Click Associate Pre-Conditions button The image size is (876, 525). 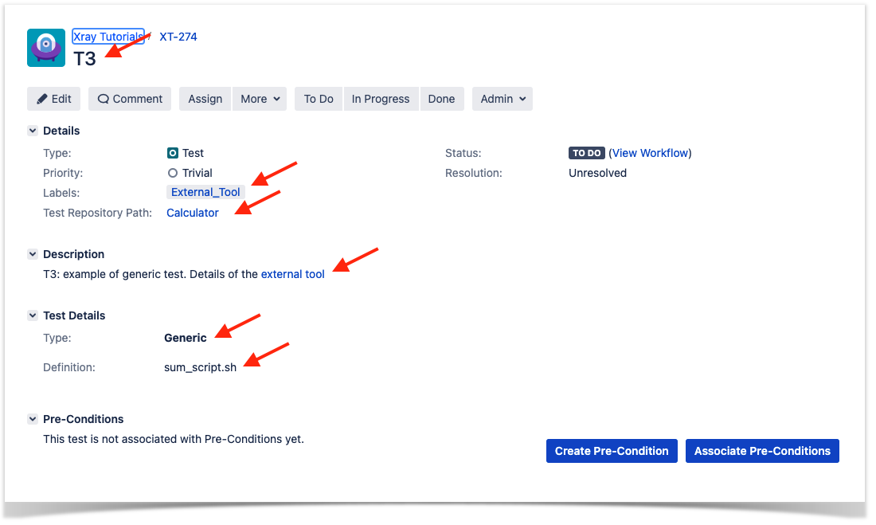pos(762,451)
